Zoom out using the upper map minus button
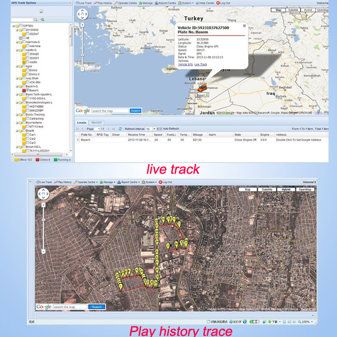 click(x=83, y=69)
